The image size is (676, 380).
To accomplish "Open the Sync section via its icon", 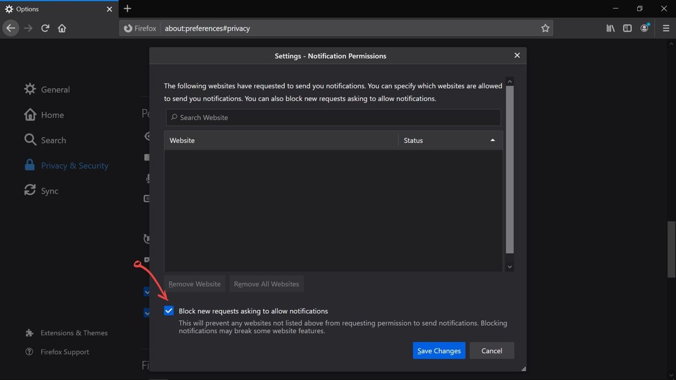I will coord(30,190).
